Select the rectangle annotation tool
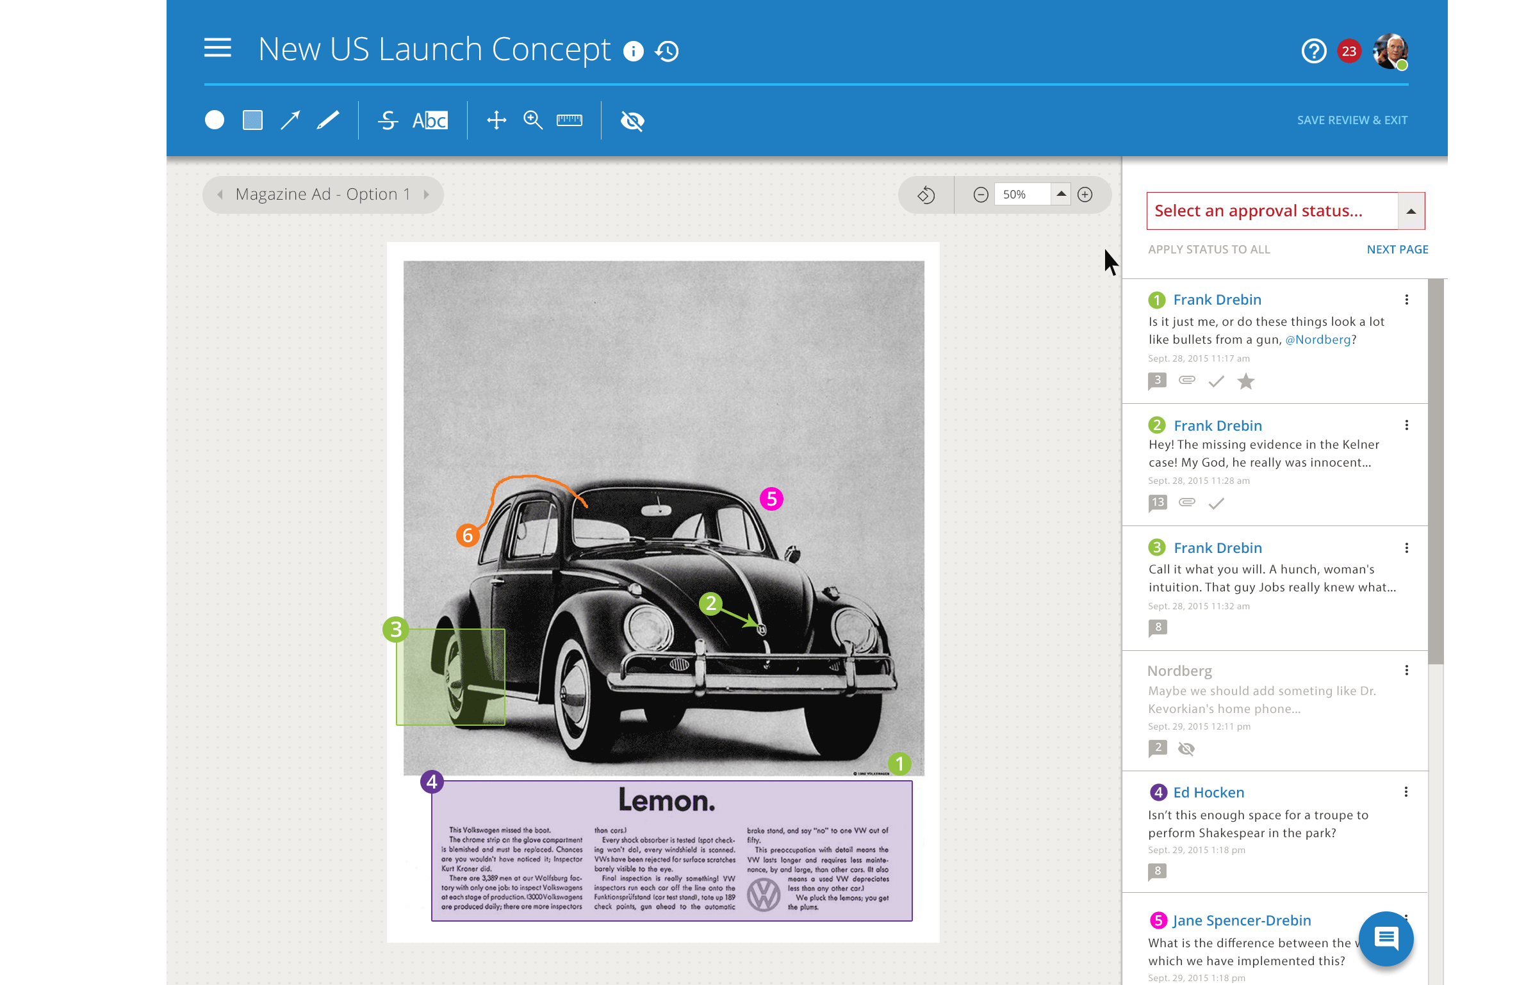The image size is (1517, 985). 252,120
